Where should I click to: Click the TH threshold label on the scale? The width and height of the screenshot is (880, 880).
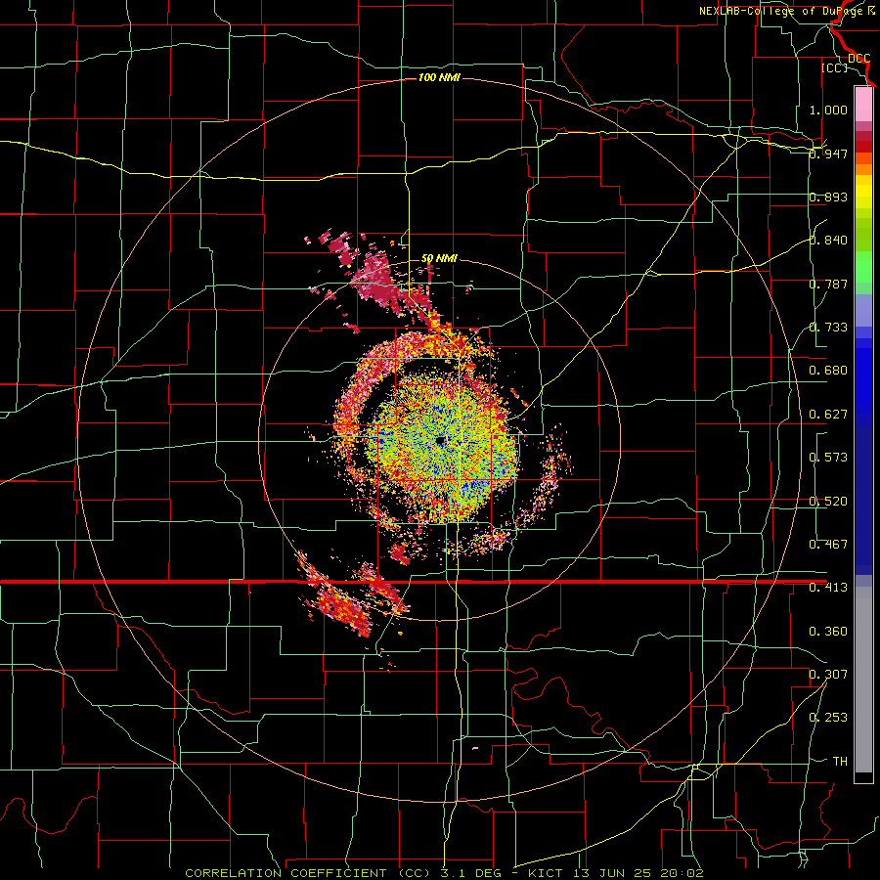pos(840,762)
